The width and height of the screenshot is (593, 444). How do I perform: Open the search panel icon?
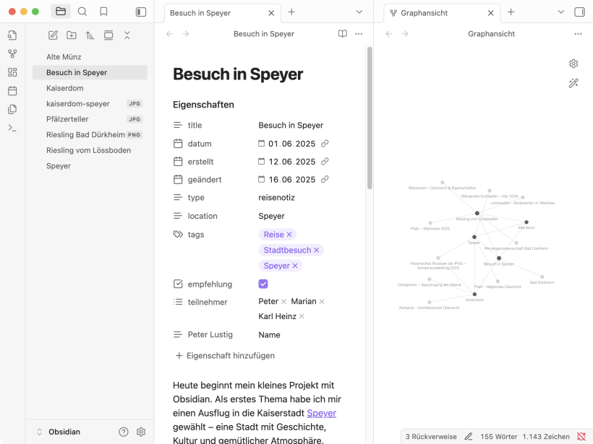(82, 12)
